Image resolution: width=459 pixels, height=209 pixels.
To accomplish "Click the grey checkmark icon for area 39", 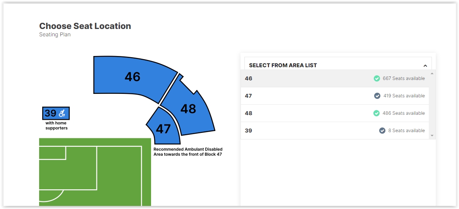I will click(382, 131).
